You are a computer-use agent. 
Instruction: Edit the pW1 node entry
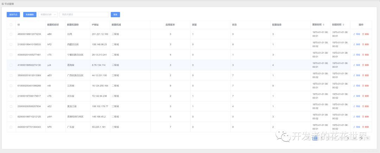(357, 117)
